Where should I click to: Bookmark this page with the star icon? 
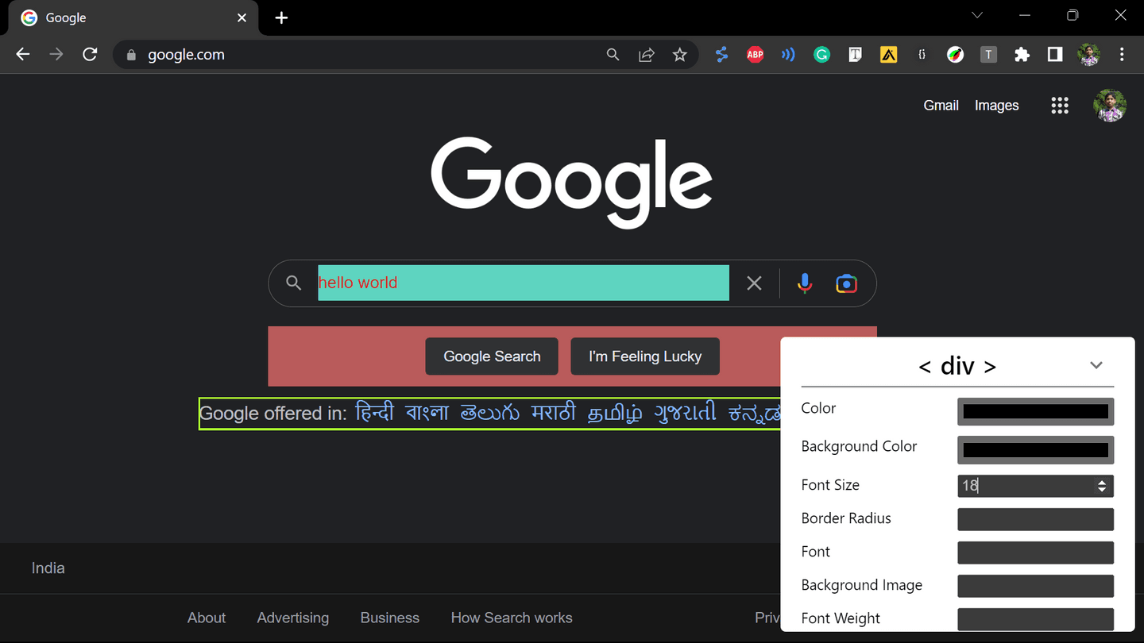(679, 55)
